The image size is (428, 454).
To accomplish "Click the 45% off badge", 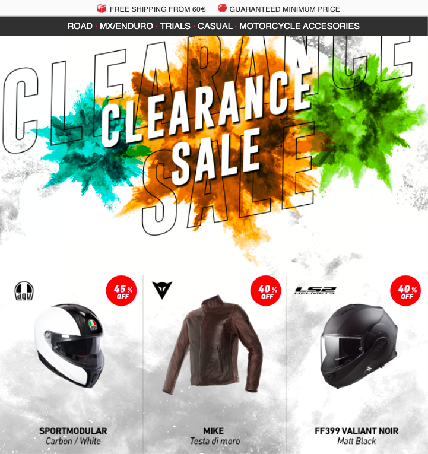I will 121,290.
